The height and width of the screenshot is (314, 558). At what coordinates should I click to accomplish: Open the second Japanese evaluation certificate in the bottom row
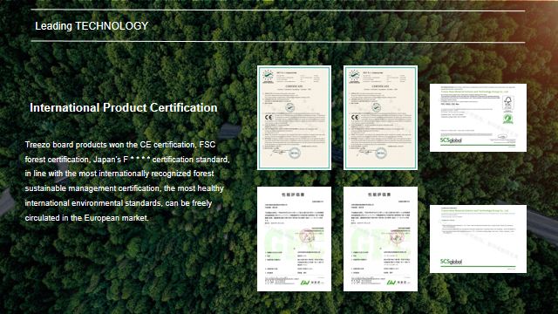(380, 239)
